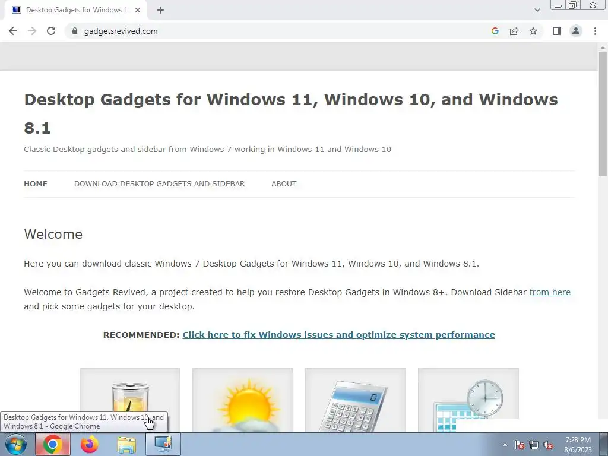
Task: Click the monitor app taskbar icon
Action: tap(163, 444)
